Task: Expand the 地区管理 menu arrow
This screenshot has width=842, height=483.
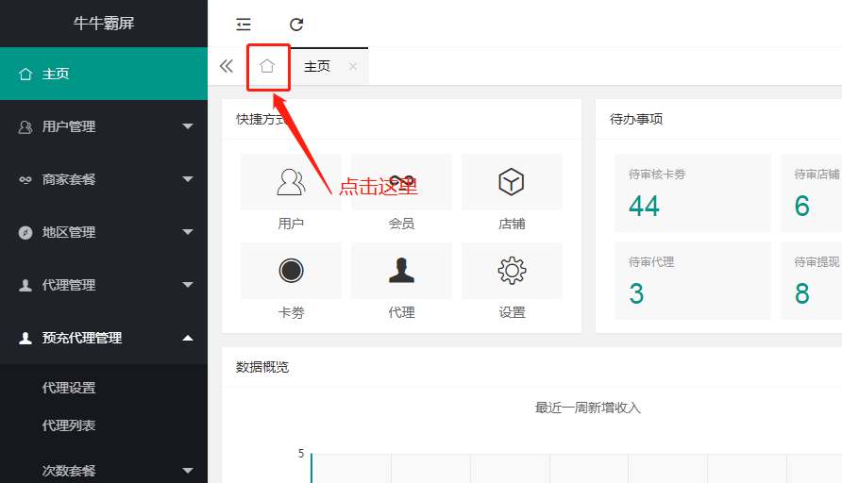Action: point(188,232)
